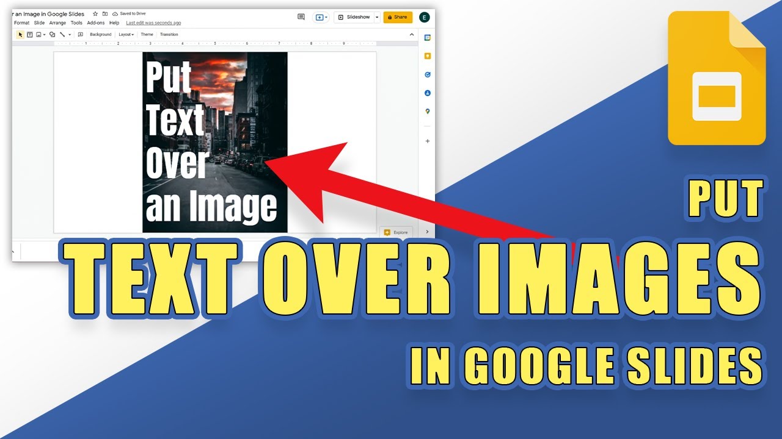
Task: Open comment history speech bubble icon
Action: 301,17
